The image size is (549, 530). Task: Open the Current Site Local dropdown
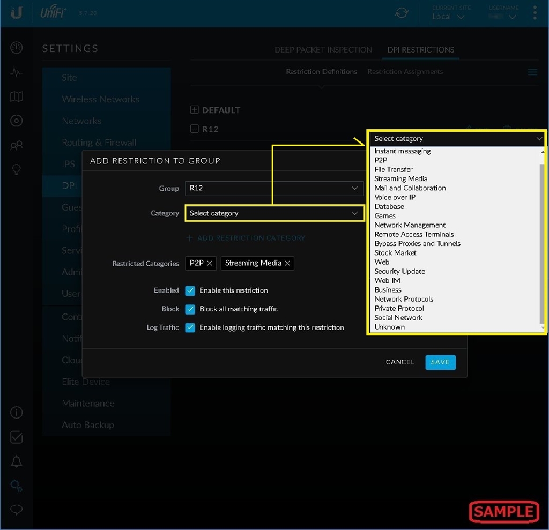click(x=449, y=17)
